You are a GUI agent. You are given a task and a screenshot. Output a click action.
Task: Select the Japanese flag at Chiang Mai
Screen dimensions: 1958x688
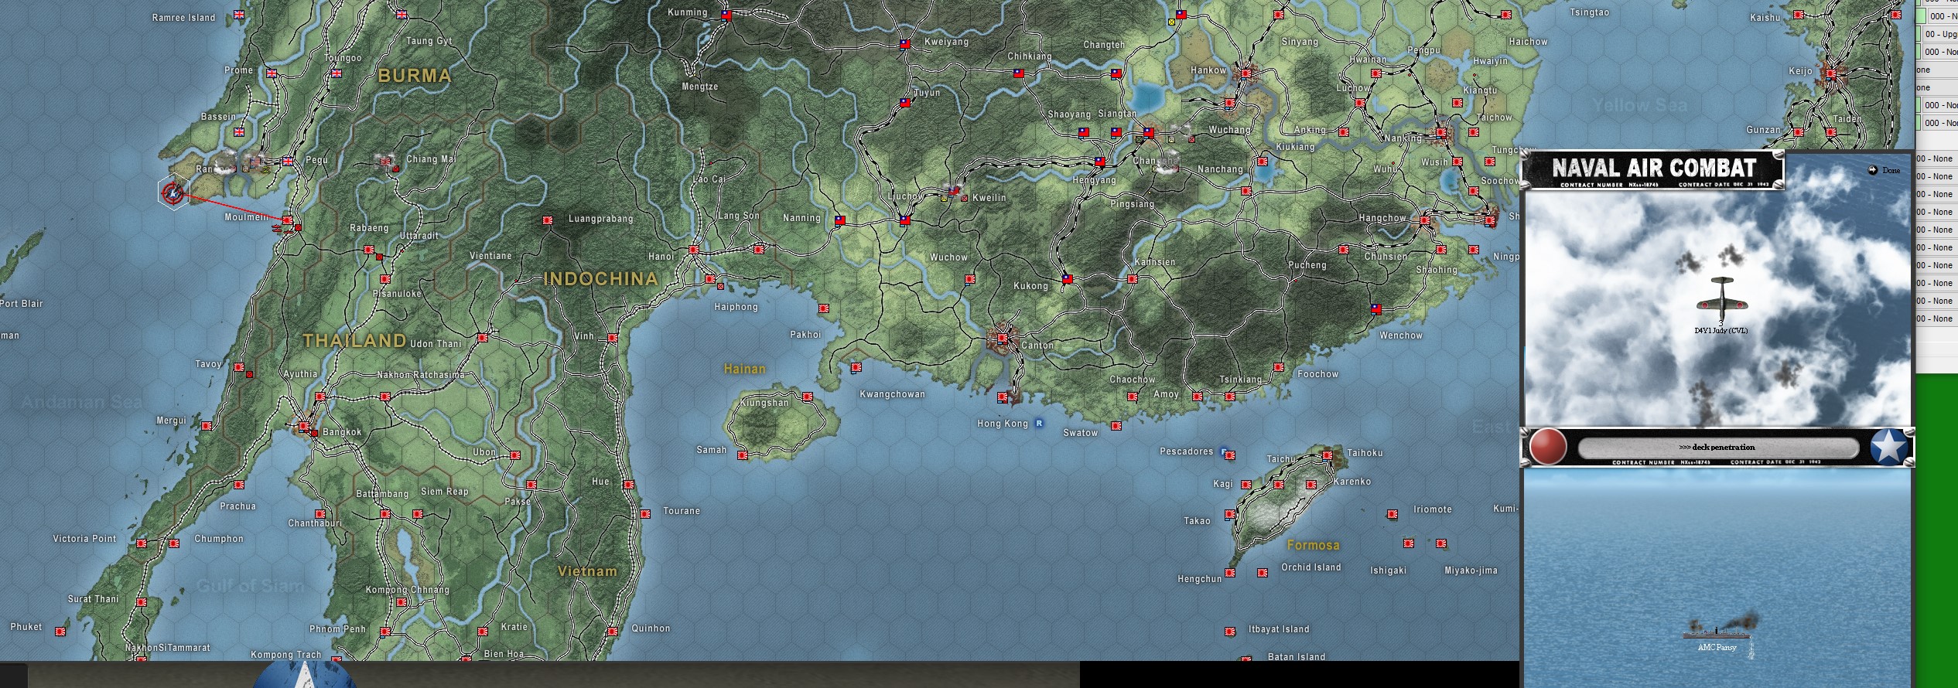point(385,161)
